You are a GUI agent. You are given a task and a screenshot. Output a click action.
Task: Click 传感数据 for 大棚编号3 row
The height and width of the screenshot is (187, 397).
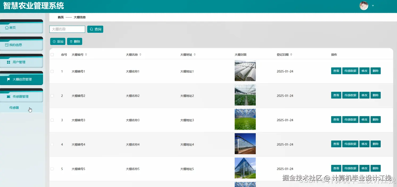[350, 120]
